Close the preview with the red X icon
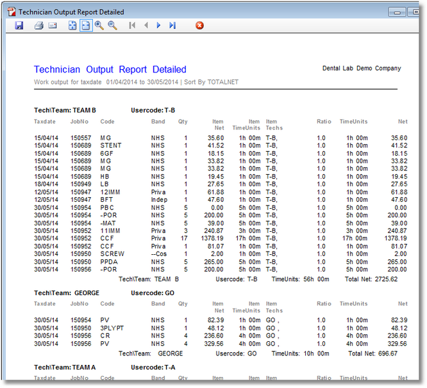427x388 pixels. 199,26
